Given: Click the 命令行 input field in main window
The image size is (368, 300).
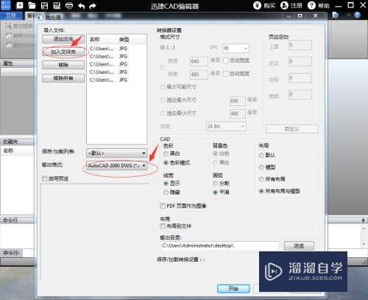Looking at the screenshot, I should [28, 253].
